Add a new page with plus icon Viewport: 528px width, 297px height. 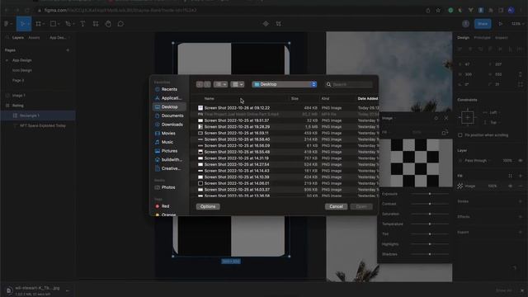[68, 50]
